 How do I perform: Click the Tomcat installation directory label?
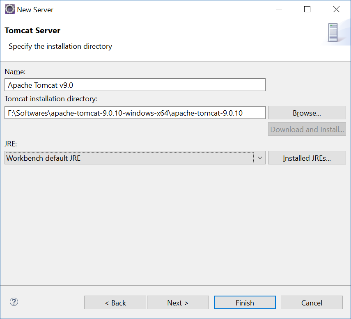point(51,99)
